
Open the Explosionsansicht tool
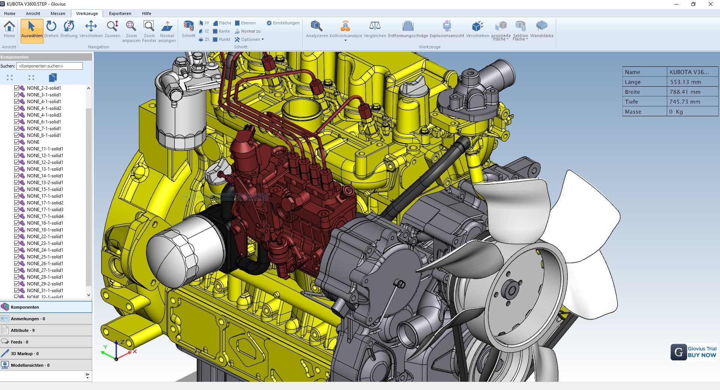pos(447,29)
